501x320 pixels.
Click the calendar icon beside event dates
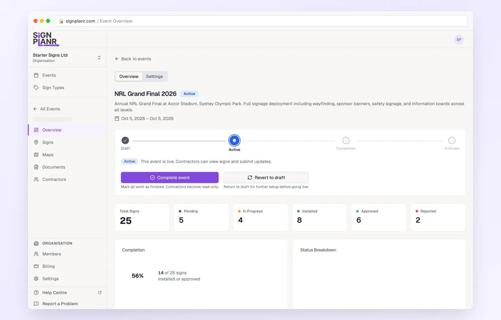[x=117, y=119]
